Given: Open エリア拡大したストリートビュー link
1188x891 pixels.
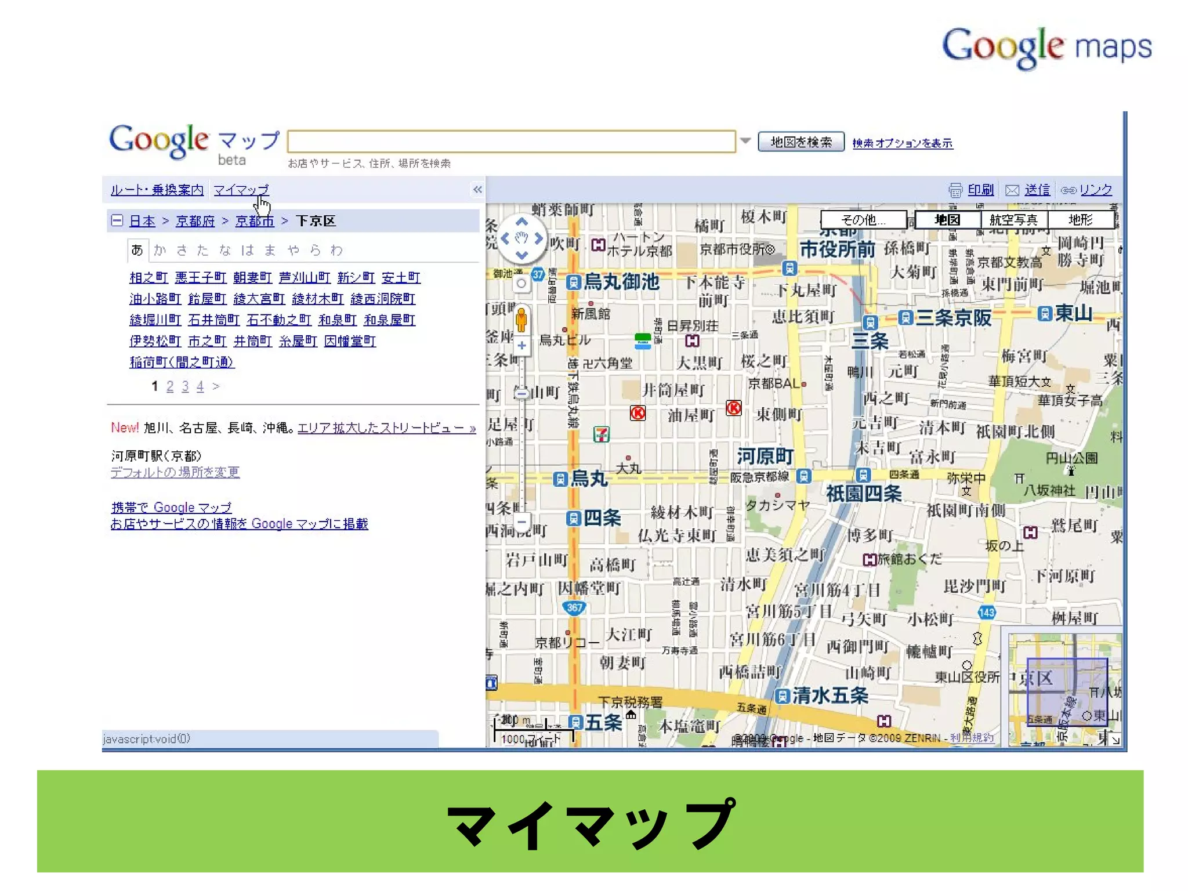Looking at the screenshot, I should (x=387, y=428).
